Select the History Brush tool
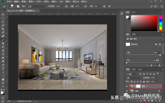 [x=3, y=47]
